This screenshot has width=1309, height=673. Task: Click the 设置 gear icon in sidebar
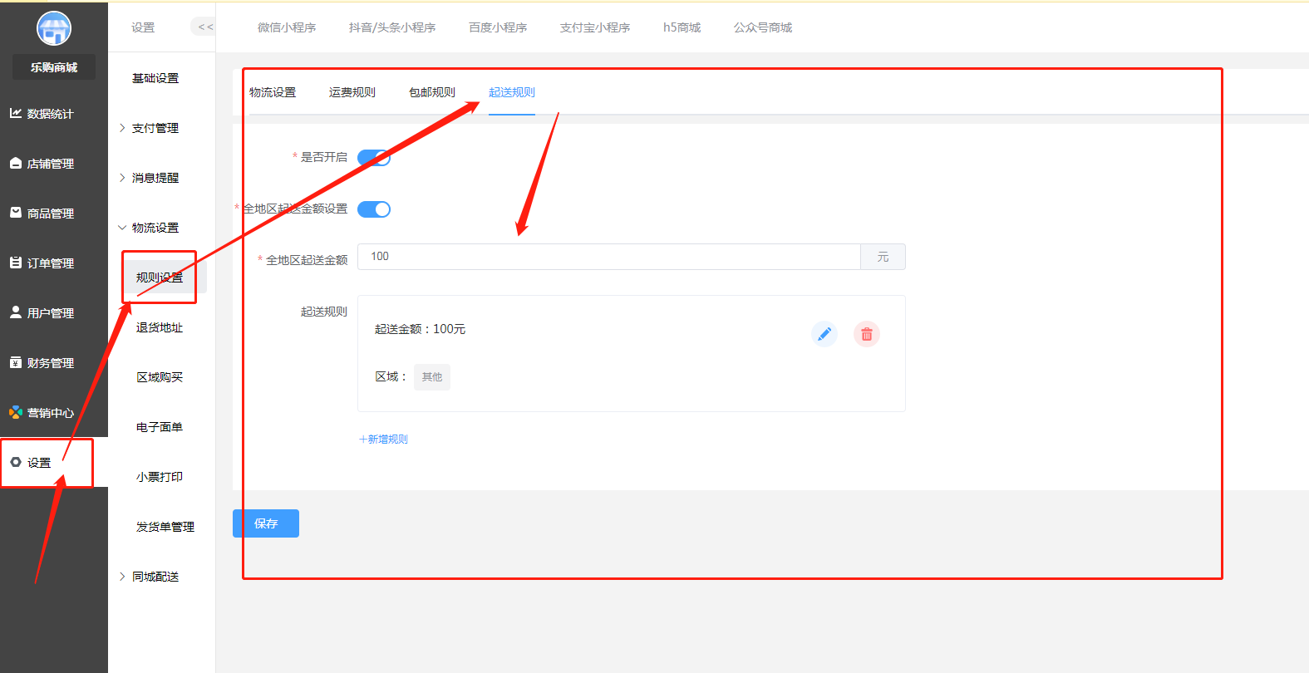point(16,462)
